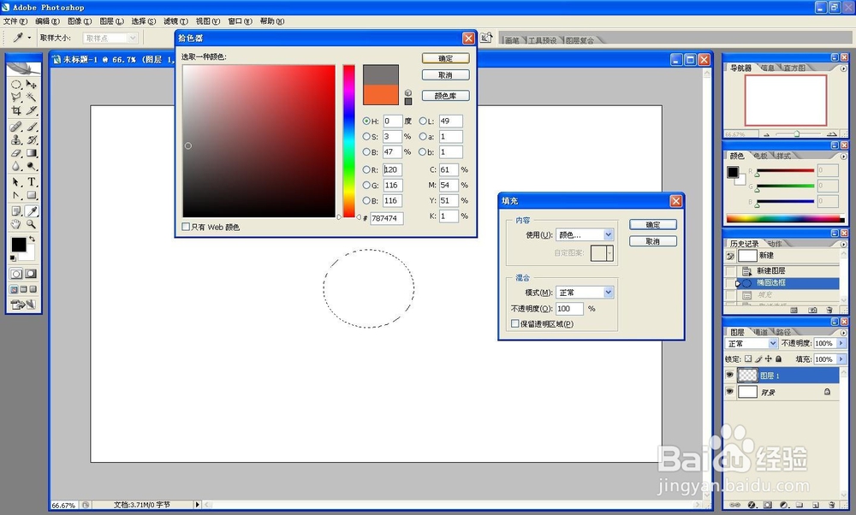Select the Path Selection tool
856x515 pixels.
pyautogui.click(x=16, y=181)
